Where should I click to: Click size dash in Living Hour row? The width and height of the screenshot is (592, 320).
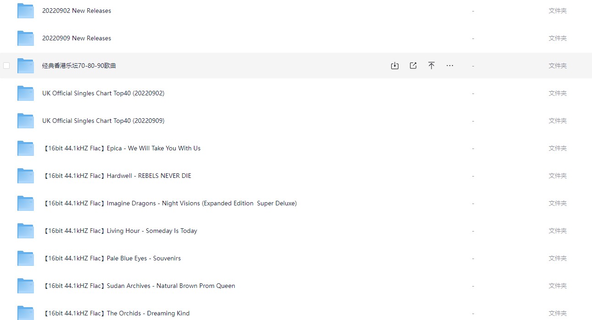click(473, 231)
